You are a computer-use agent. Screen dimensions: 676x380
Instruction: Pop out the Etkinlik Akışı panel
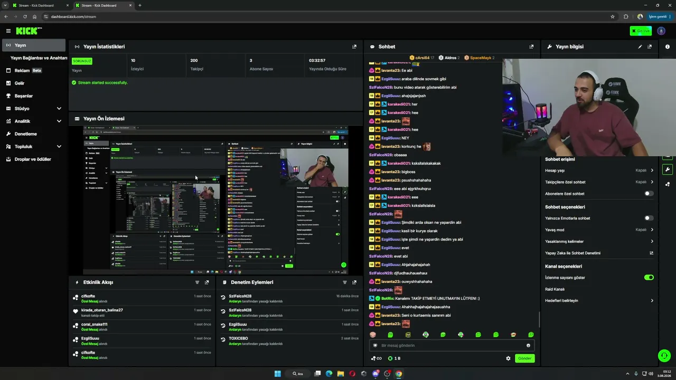pyautogui.click(x=206, y=282)
